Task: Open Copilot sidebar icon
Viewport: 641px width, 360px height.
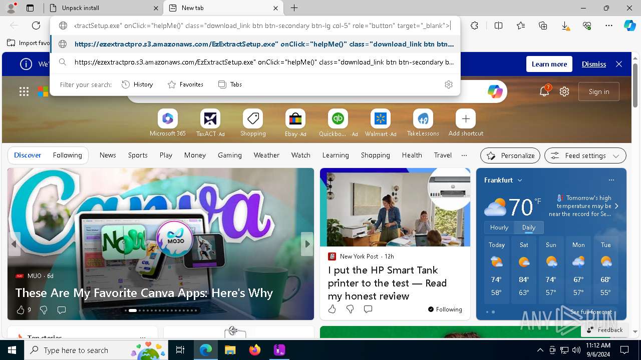Action: coord(629,25)
